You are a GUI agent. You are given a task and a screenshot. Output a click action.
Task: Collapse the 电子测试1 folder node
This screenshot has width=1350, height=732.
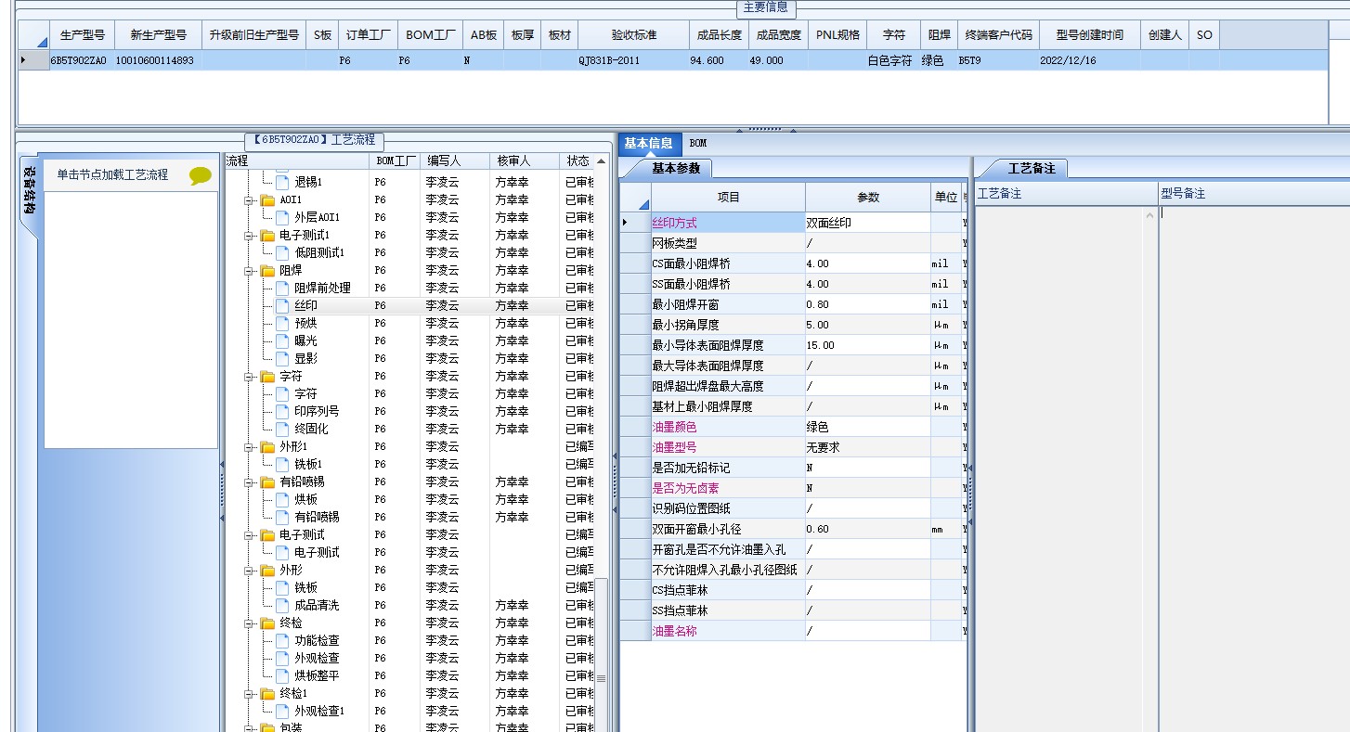(249, 235)
